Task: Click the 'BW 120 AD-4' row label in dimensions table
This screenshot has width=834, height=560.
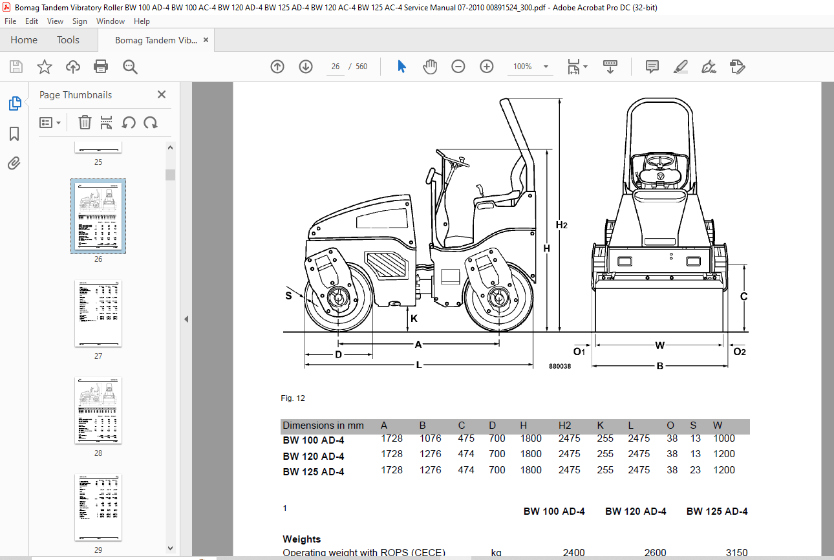Action: coord(314,456)
